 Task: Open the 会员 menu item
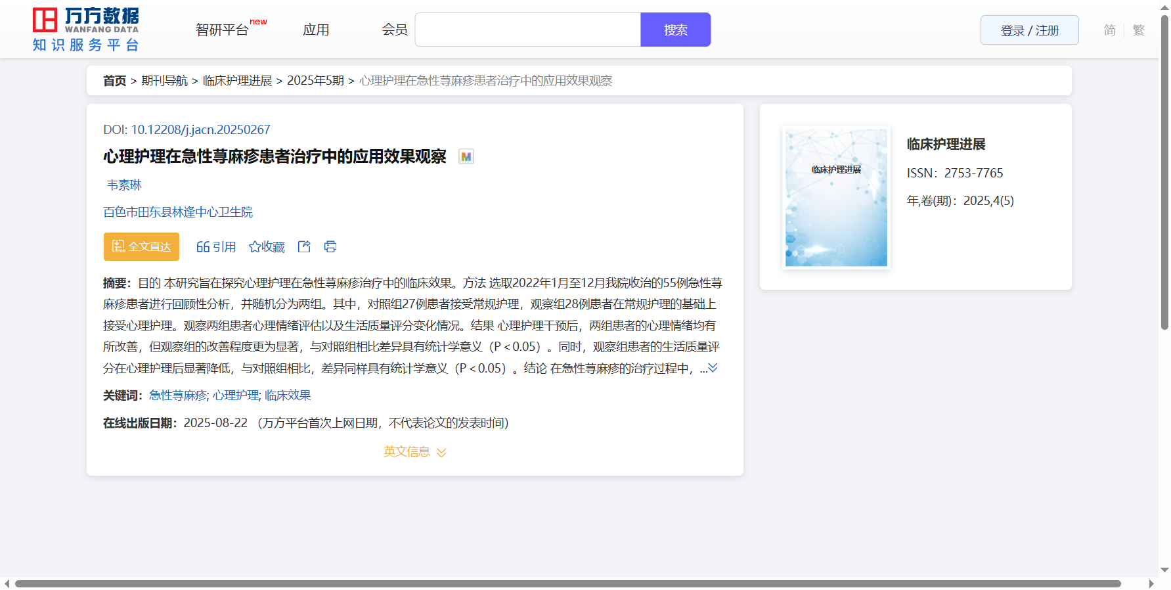tap(395, 30)
